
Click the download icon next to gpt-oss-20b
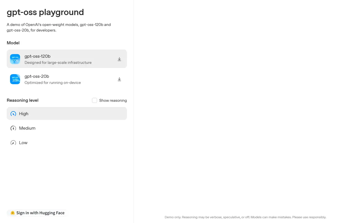[x=119, y=79]
